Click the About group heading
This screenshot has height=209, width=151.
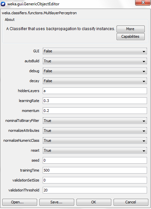(x=10, y=20)
